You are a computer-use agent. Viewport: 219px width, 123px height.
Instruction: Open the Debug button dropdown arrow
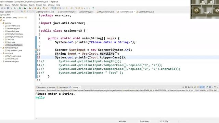[x=17, y=8]
